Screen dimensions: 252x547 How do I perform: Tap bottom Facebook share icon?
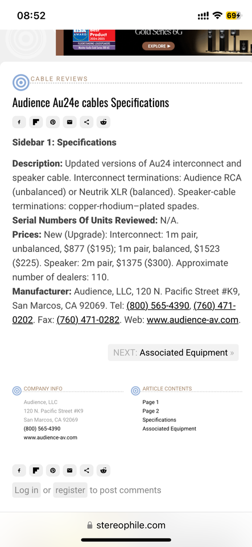19,470
